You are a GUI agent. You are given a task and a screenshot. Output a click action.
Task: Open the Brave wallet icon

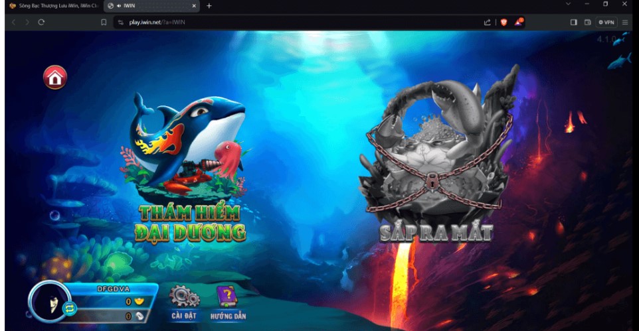pos(588,22)
